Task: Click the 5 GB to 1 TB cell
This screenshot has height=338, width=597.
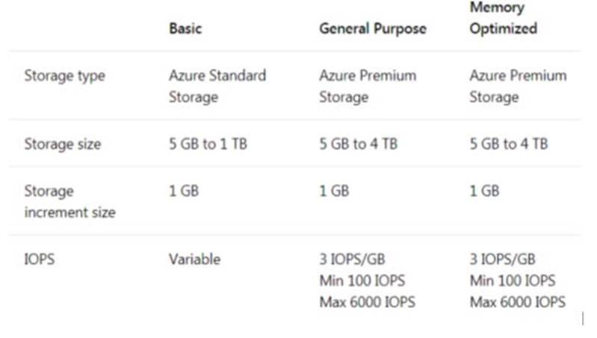Action: pyautogui.click(x=208, y=144)
